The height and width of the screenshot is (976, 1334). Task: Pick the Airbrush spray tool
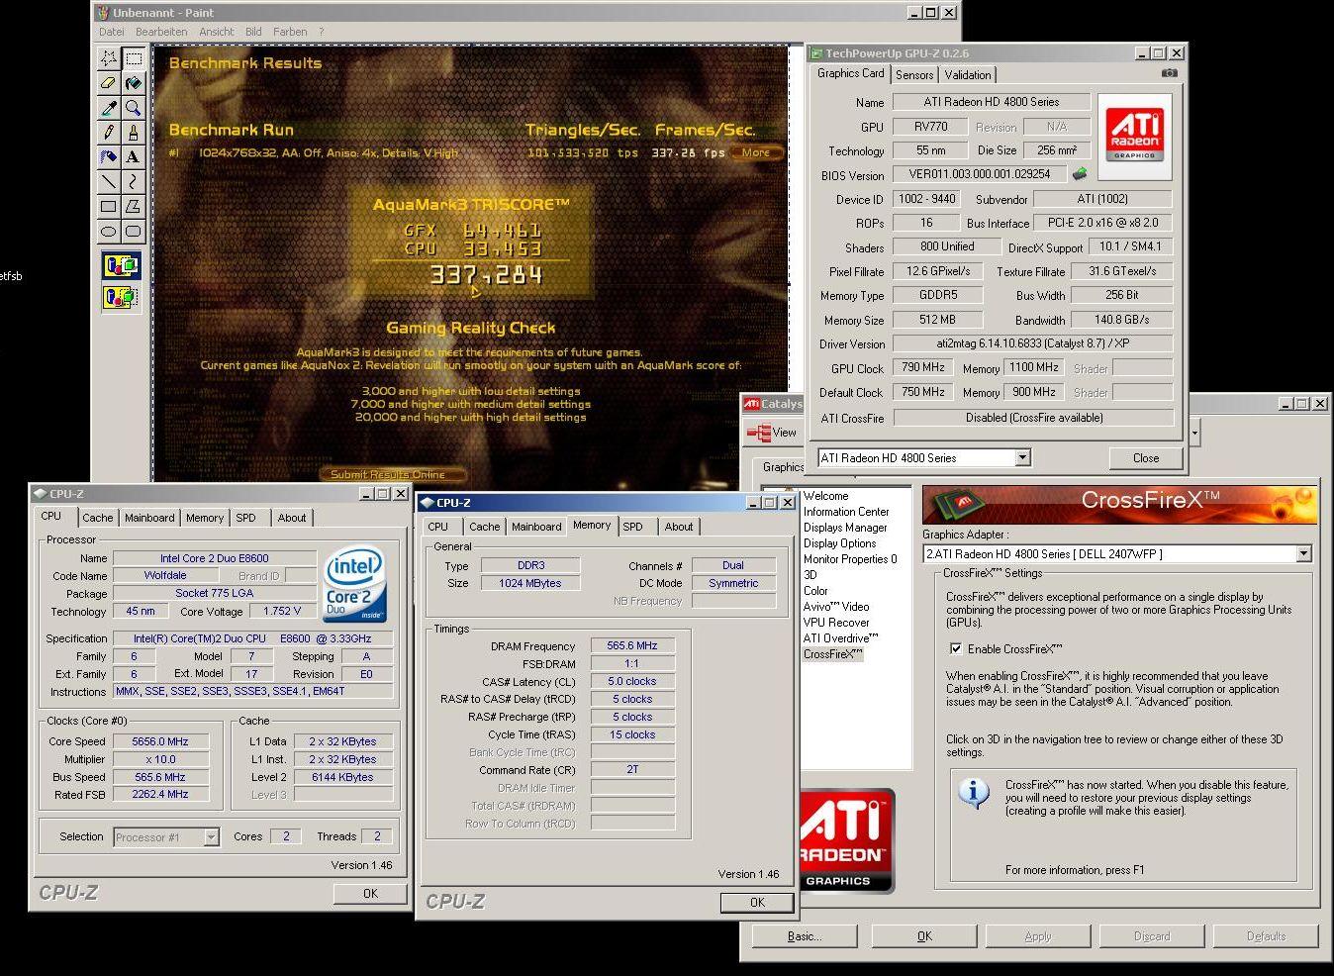tap(109, 156)
